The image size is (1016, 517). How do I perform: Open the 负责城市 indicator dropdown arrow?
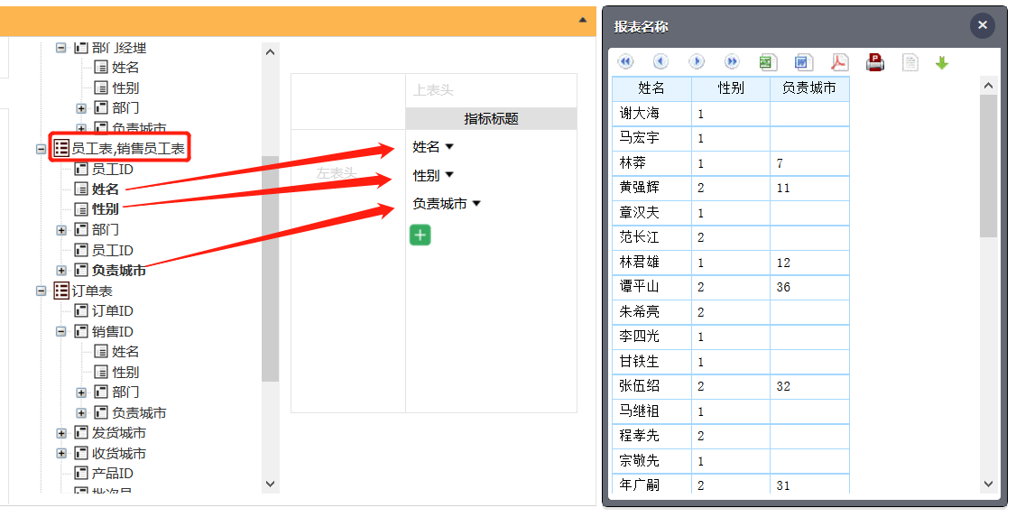click(476, 203)
